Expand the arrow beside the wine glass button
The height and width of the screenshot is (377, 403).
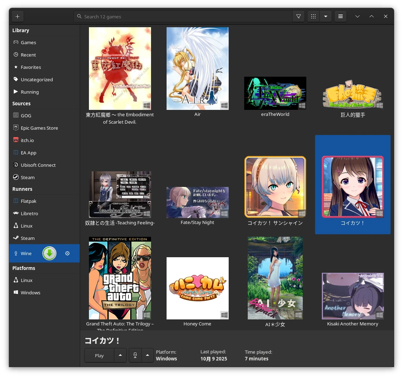(x=148, y=355)
